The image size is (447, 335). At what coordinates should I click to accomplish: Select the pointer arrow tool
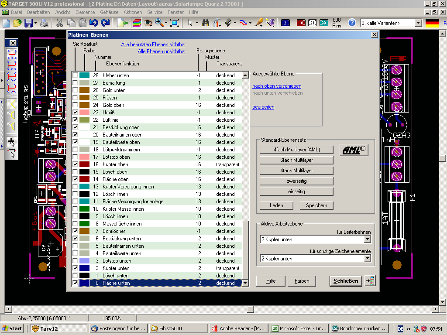(x=190, y=23)
